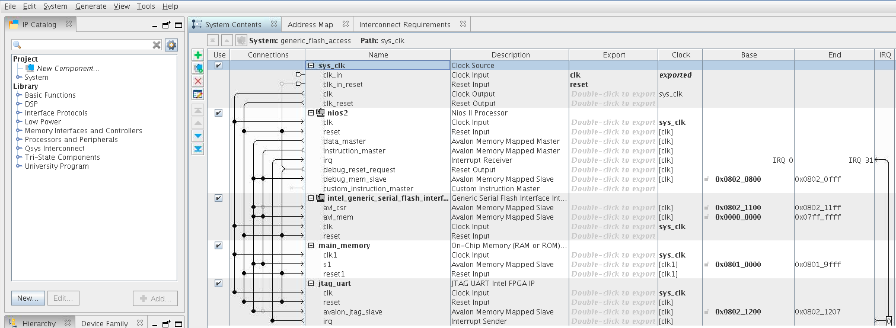
Task: Switch to the Address Map tab
Action: tap(310, 25)
